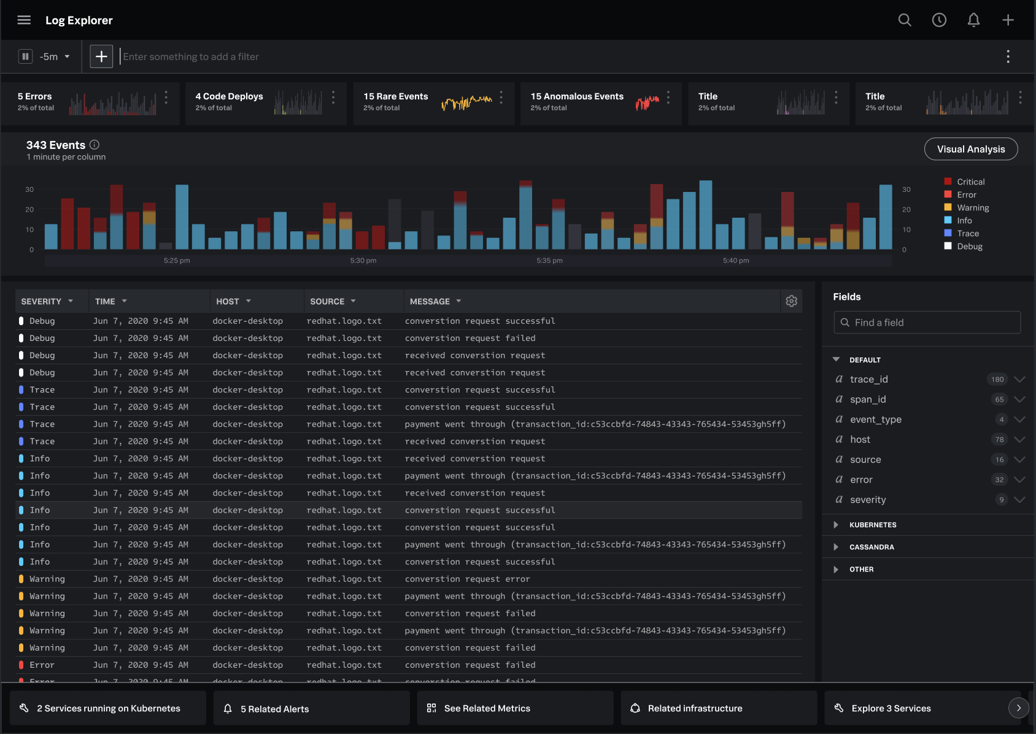Open kebab menu on 5 Errors card

pyautogui.click(x=166, y=97)
